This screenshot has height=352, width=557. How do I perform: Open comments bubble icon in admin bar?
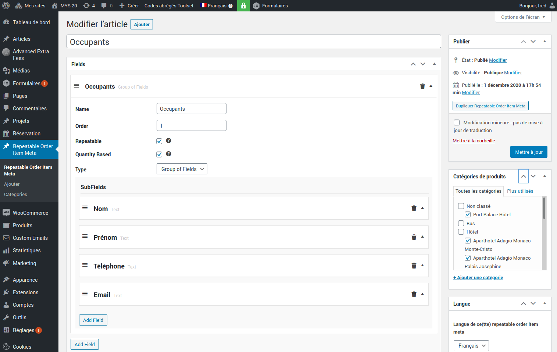coord(104,6)
